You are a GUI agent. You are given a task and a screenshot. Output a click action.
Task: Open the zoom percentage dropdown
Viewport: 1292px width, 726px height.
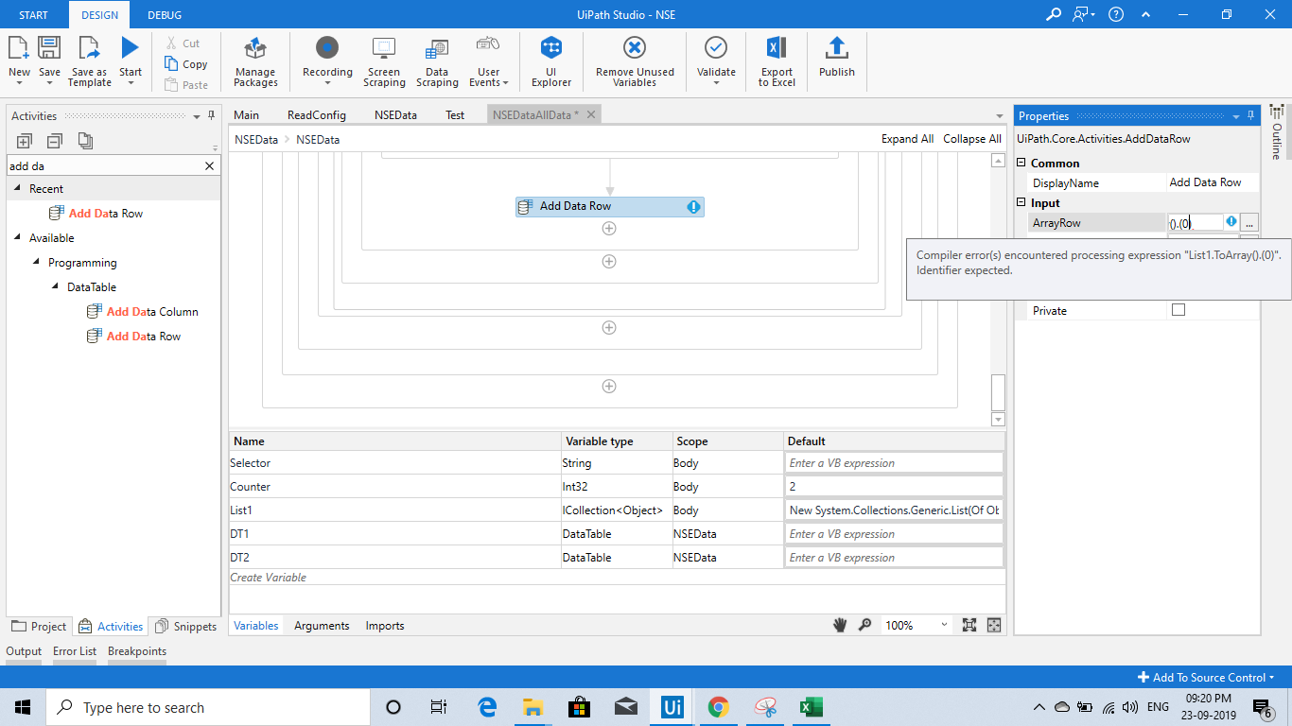[x=943, y=626]
